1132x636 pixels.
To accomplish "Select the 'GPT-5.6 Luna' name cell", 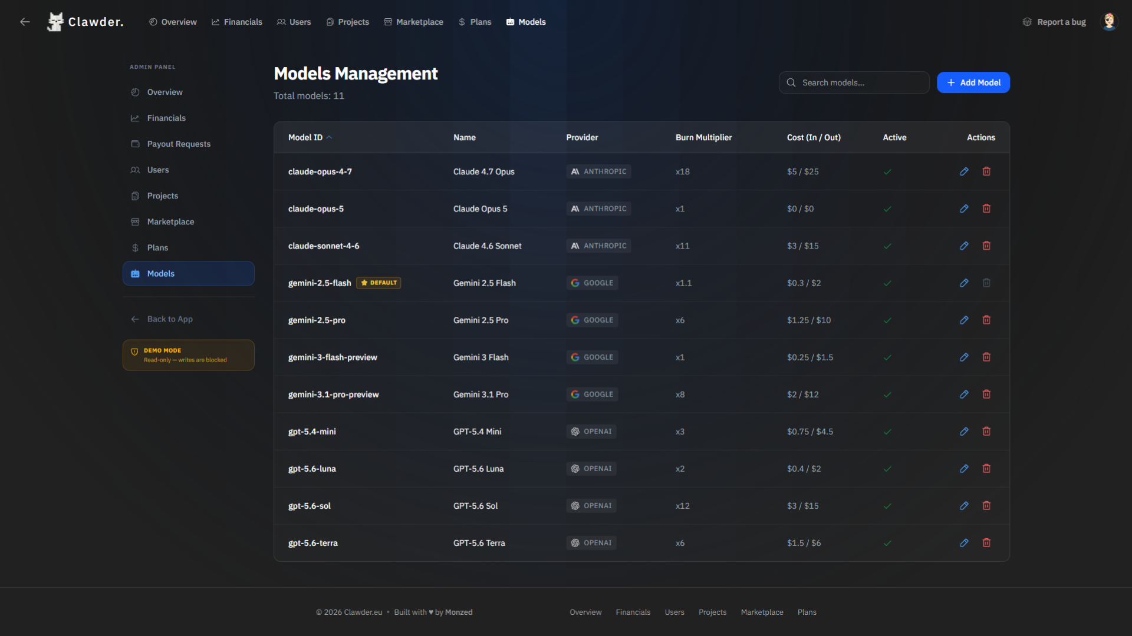I will tap(478, 469).
